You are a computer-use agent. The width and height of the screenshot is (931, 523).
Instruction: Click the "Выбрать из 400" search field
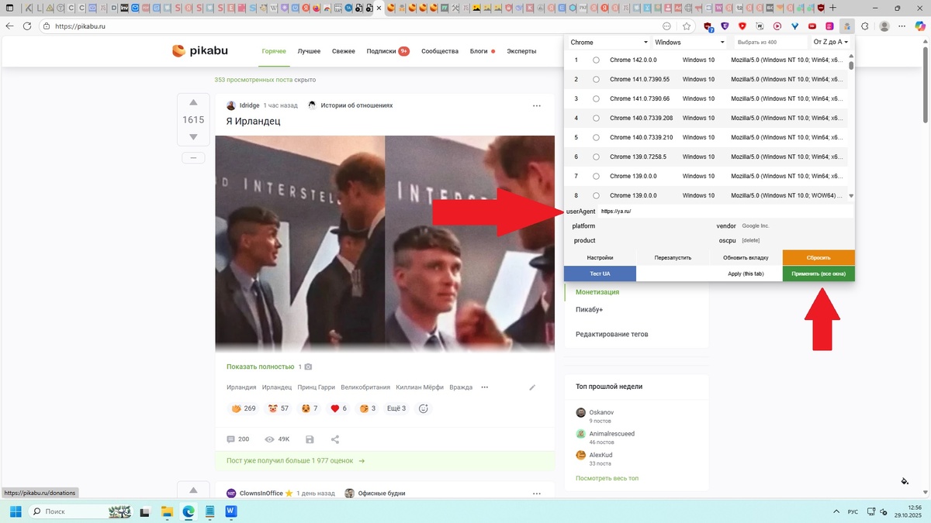pos(770,42)
